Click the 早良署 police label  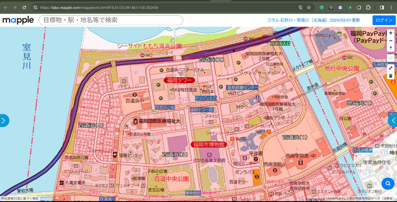coord(255,153)
